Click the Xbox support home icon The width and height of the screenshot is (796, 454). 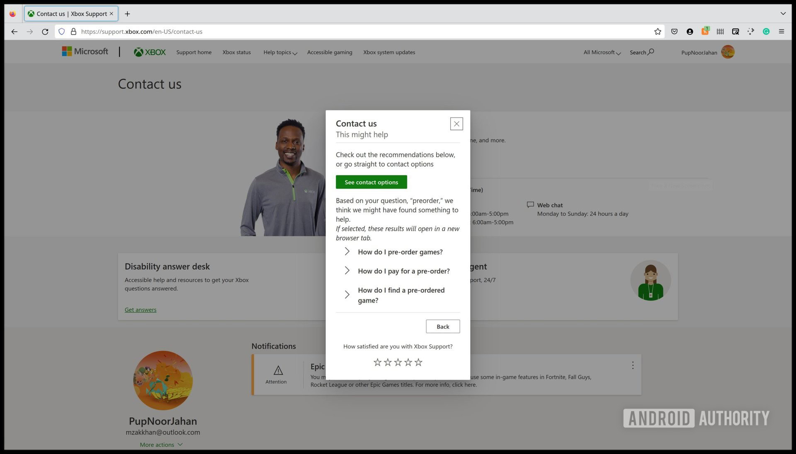pyautogui.click(x=149, y=52)
